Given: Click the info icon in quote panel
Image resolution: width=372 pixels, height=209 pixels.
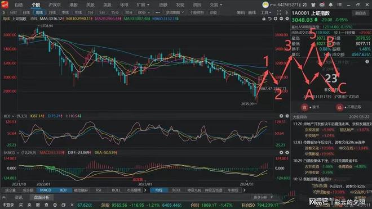Looking at the screenshot, I should (x=367, y=61).
